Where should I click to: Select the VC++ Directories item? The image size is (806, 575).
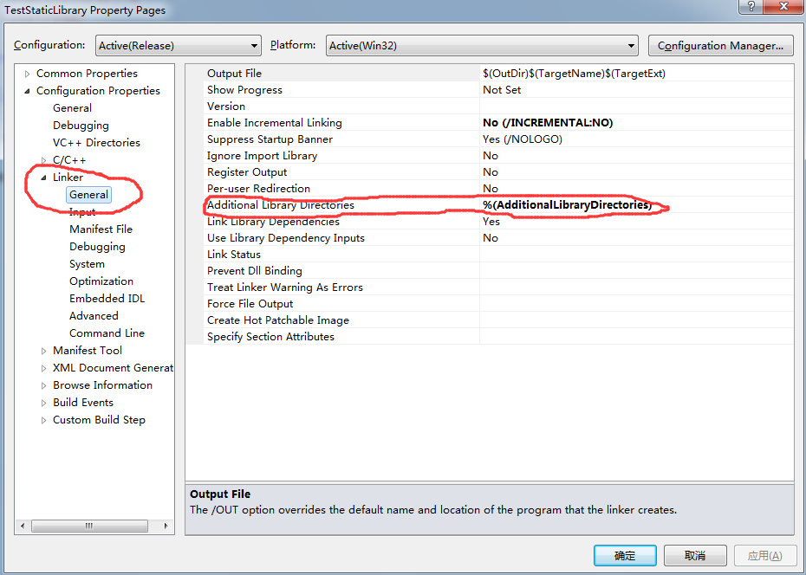tap(96, 143)
